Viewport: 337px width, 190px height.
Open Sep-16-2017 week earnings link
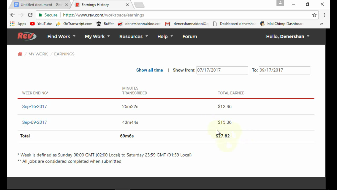click(34, 106)
